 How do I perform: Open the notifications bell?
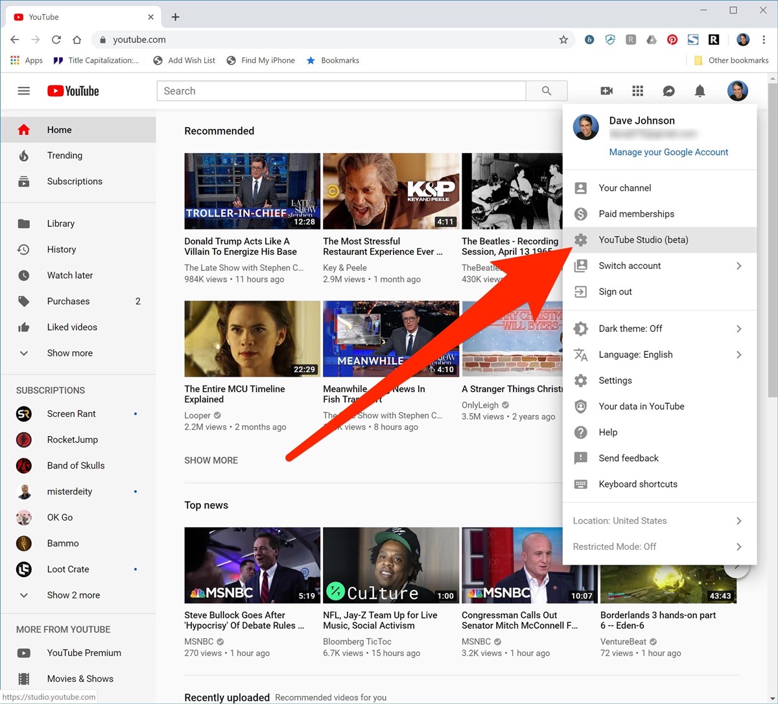click(700, 91)
